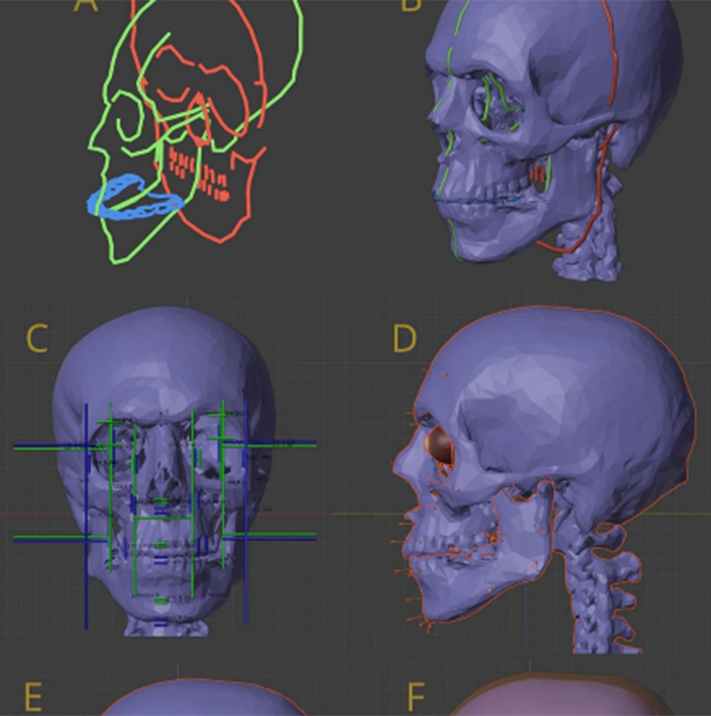The image size is (711, 716).
Task: Select the brown eyeball in panel D
Action: coord(441,446)
